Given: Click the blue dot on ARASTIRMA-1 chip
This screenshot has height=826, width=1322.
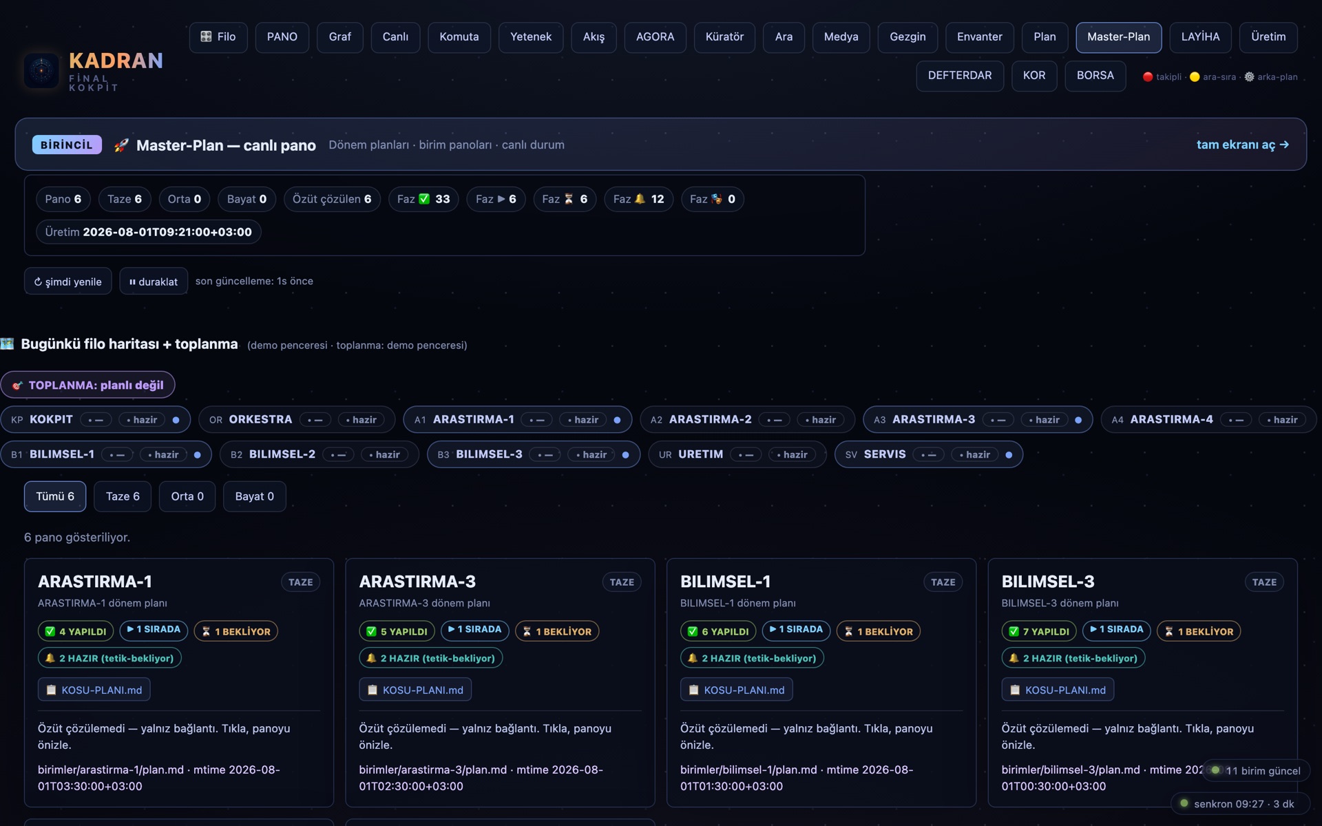Looking at the screenshot, I should click(x=617, y=420).
